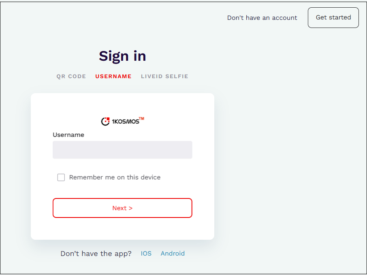Select the USERNAME sign-in tab
The height and width of the screenshot is (275, 367).
(113, 76)
